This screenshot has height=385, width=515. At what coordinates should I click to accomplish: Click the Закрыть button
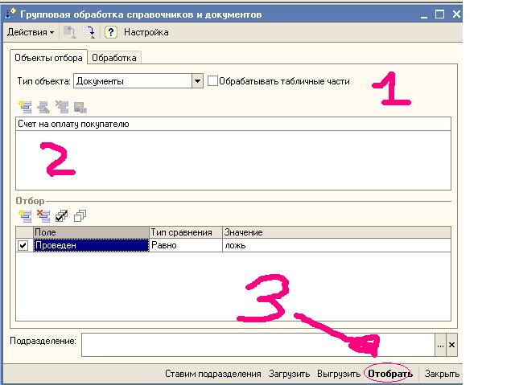click(x=442, y=374)
